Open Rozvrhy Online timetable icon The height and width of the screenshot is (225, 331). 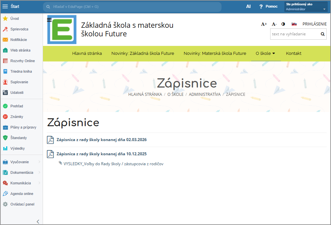click(5, 61)
